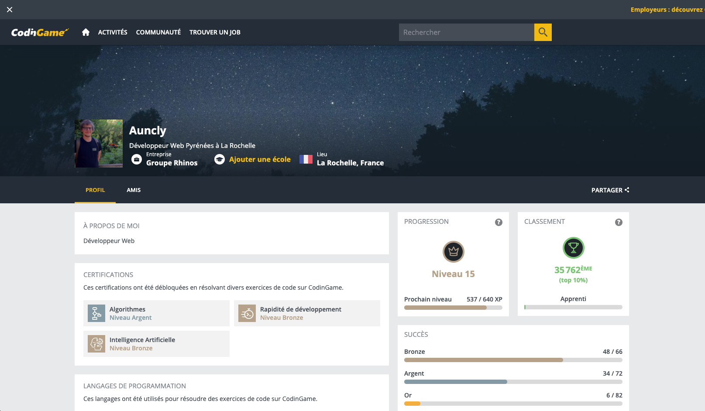The width and height of the screenshot is (705, 411).
Task: Select the Intelligence Artificielle certification icon
Action: pos(96,344)
